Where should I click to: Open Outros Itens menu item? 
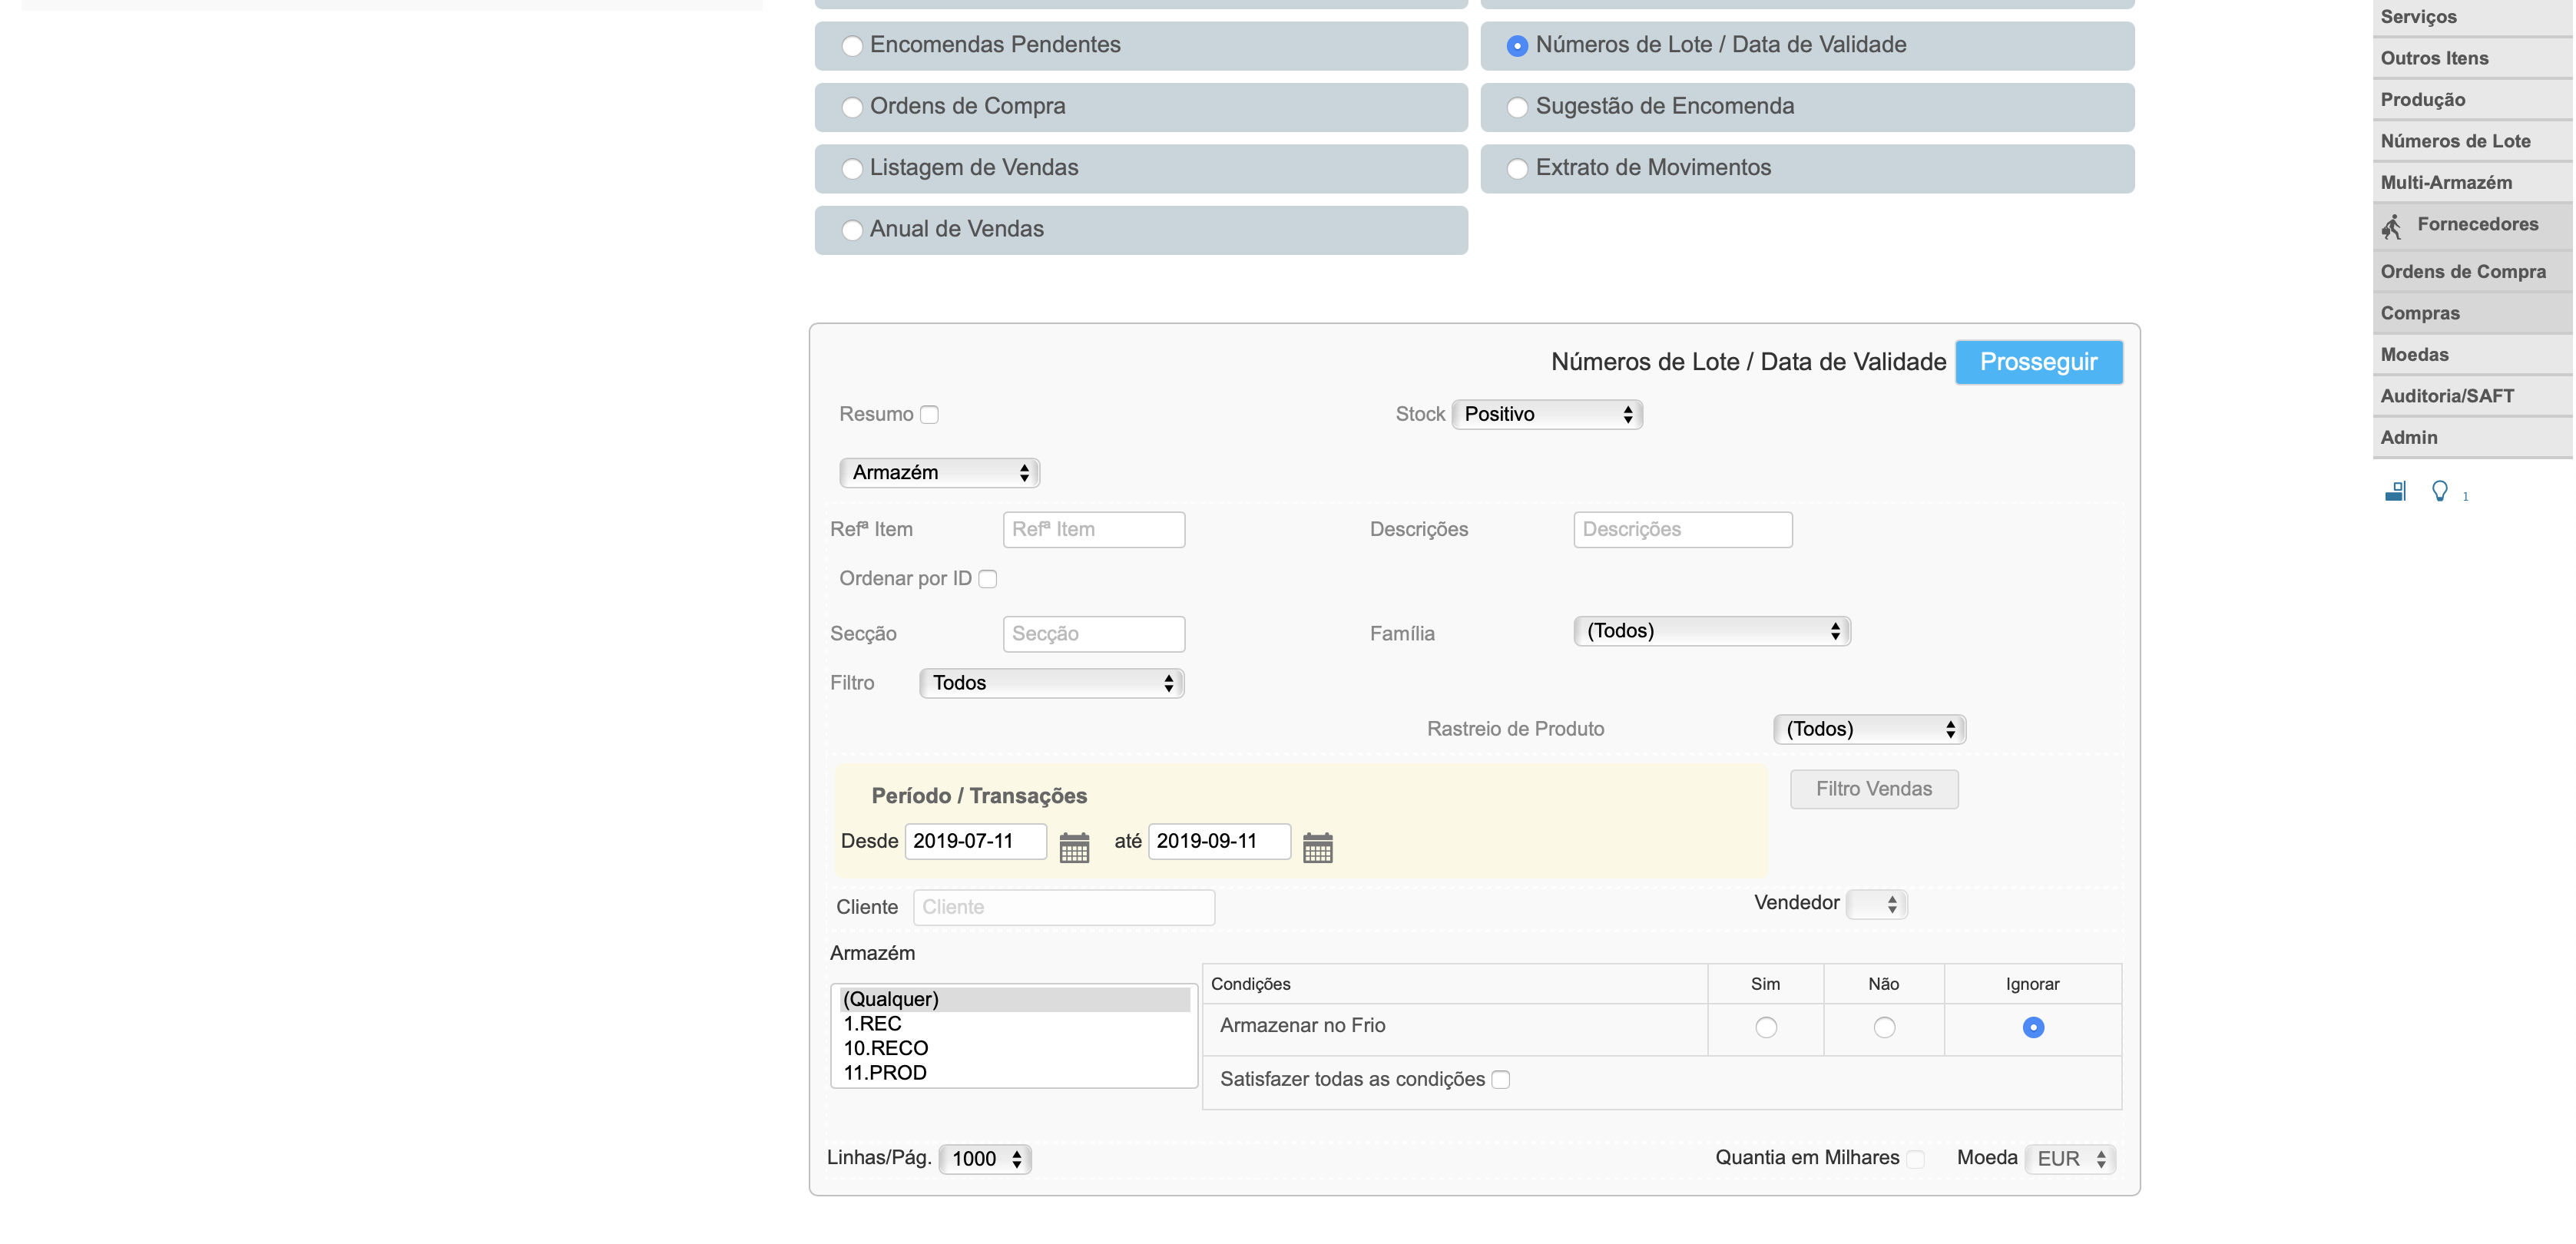2472,58
